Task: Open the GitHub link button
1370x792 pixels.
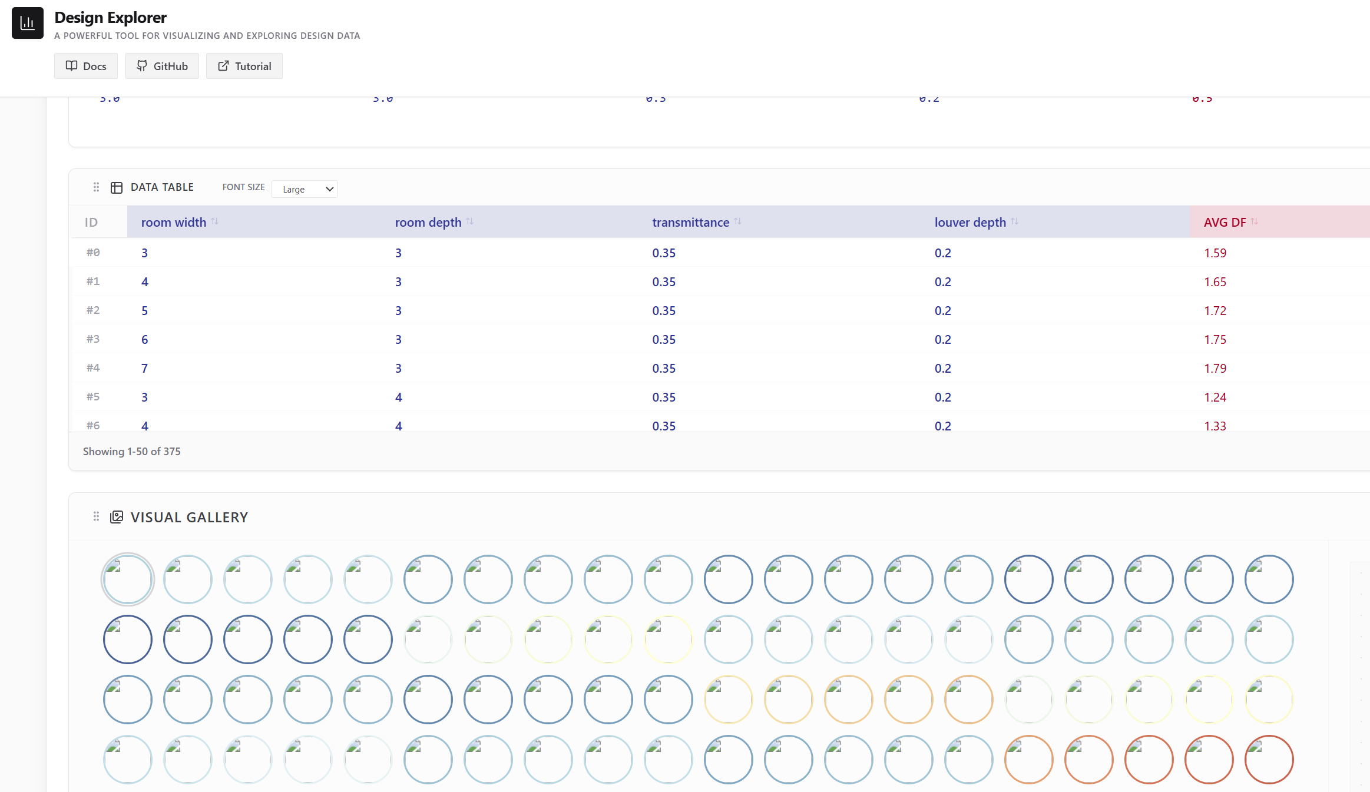Action: [162, 66]
